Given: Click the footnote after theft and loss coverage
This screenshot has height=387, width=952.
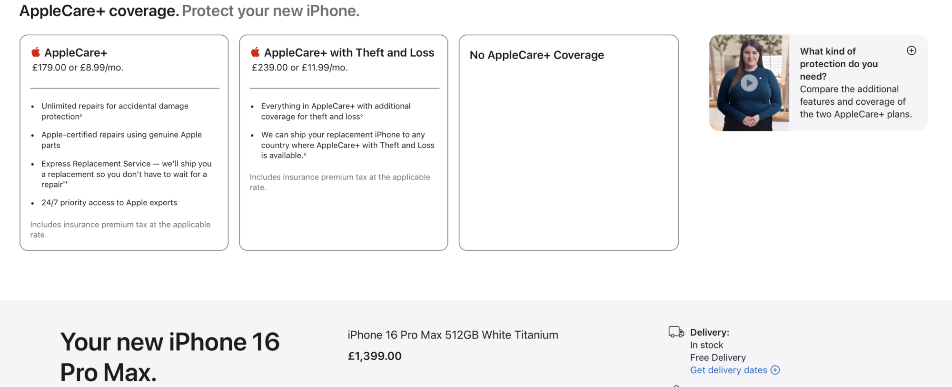Looking at the screenshot, I should pos(362,115).
